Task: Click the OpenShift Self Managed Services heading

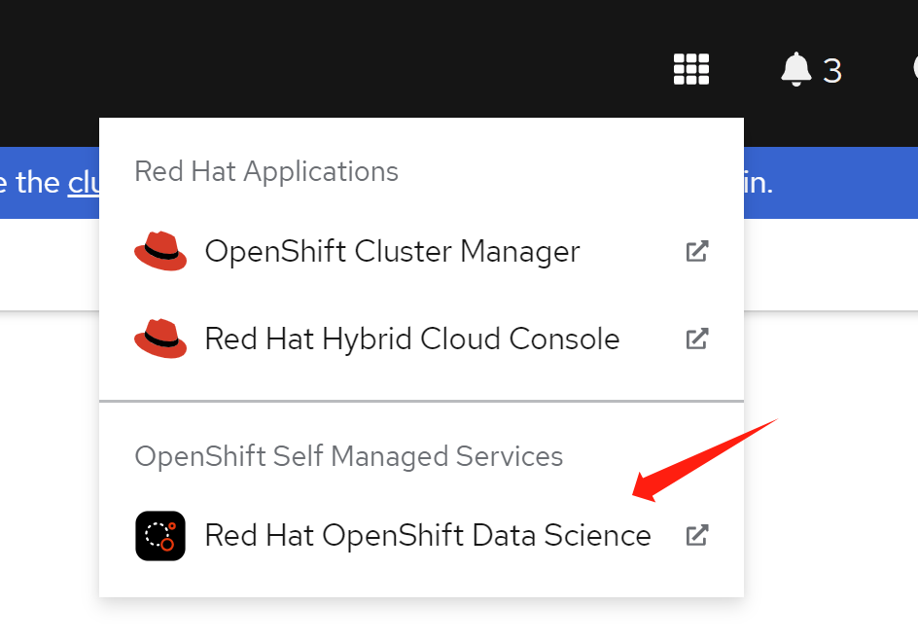Action: 348,456
